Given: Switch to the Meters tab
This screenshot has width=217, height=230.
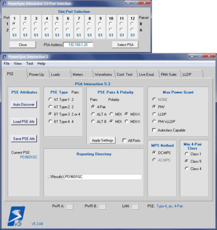Looking at the screenshot, I should point(82,74).
